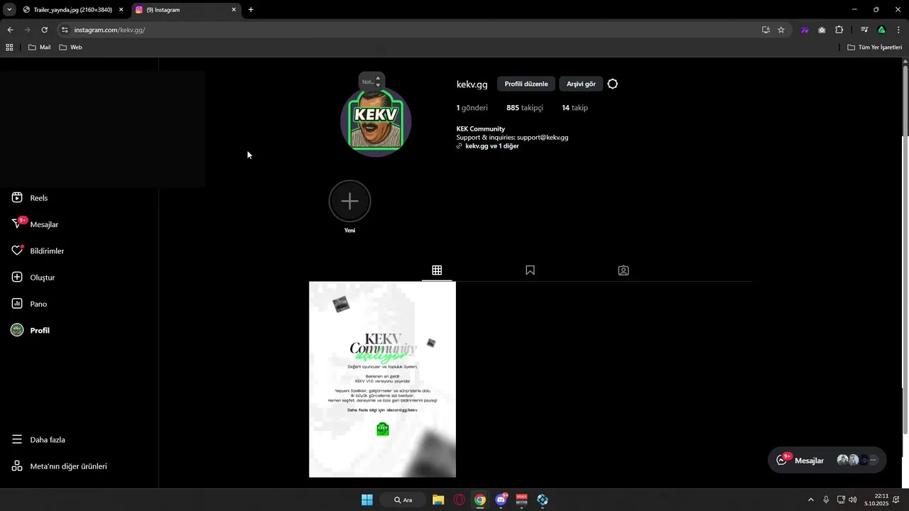Open site information icon in address bar

point(65,30)
